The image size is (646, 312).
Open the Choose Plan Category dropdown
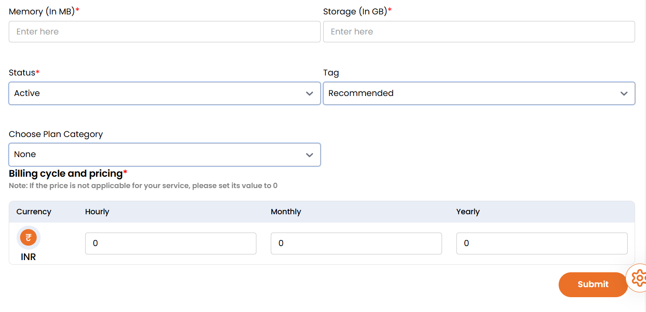[x=157, y=154]
